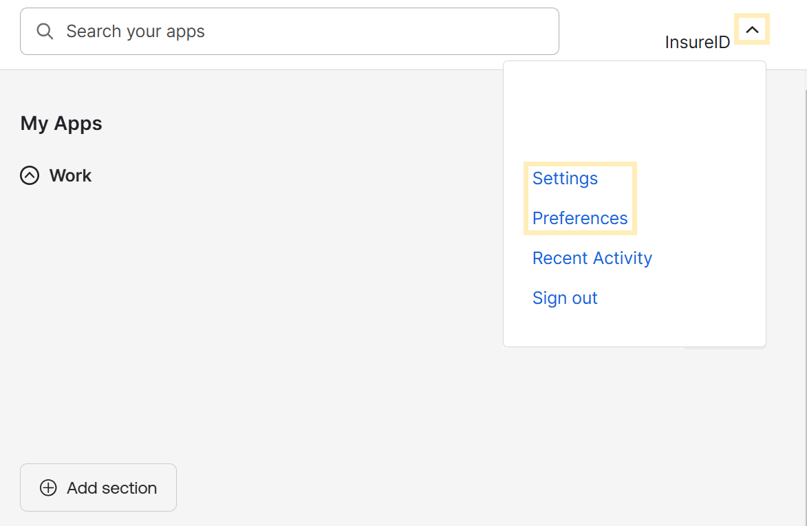Click empty space below the Work section
This screenshot has height=526, width=807.
pyautogui.click(x=241, y=309)
